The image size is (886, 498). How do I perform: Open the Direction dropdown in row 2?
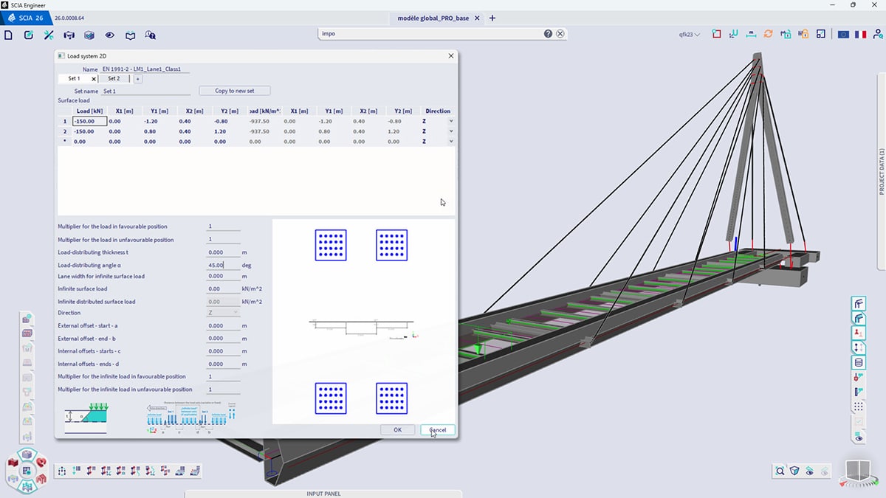(x=451, y=131)
